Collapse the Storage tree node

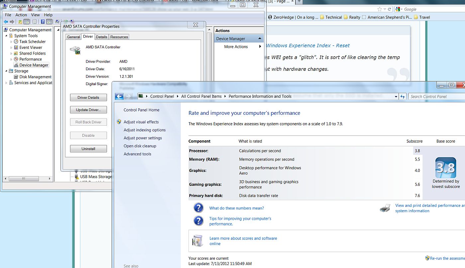(x=6, y=71)
